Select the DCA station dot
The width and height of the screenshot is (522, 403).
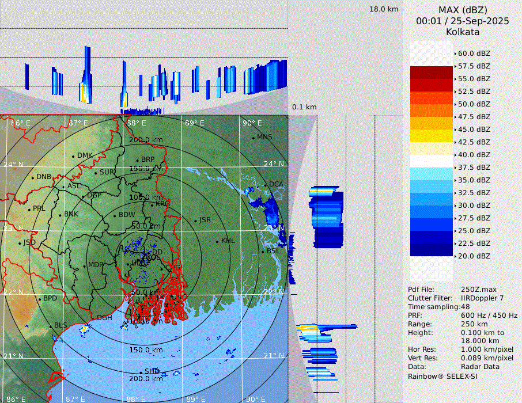(266, 185)
